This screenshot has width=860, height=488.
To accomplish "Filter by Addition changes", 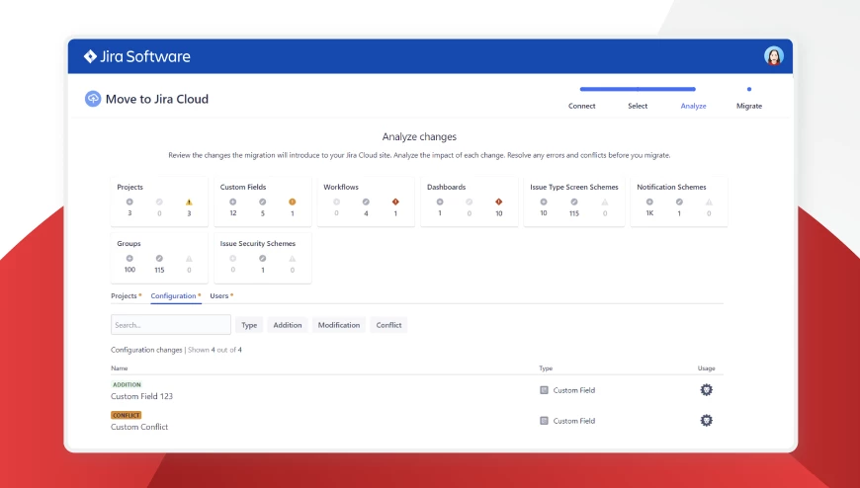I will click(x=288, y=325).
